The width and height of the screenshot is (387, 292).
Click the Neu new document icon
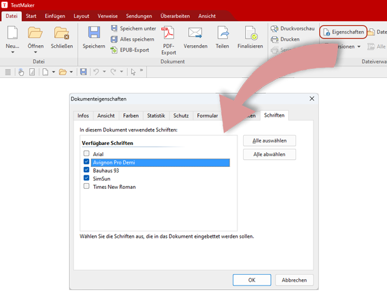pyautogui.click(x=12, y=33)
